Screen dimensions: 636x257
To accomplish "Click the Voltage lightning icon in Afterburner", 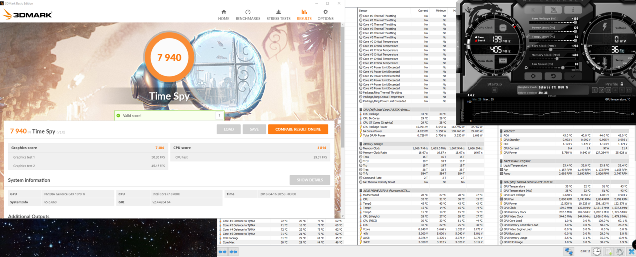I will click(x=604, y=26).
